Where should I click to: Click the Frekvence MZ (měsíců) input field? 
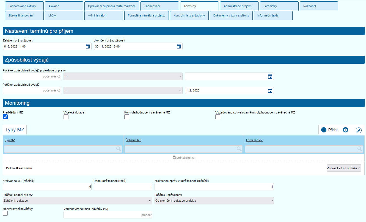pyautogui.click(x=47, y=187)
